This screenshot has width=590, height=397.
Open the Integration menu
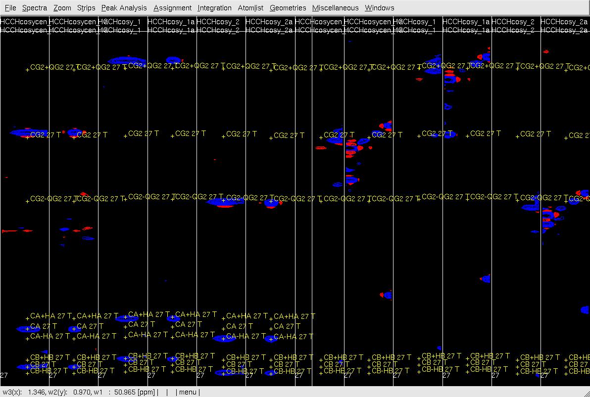[214, 8]
